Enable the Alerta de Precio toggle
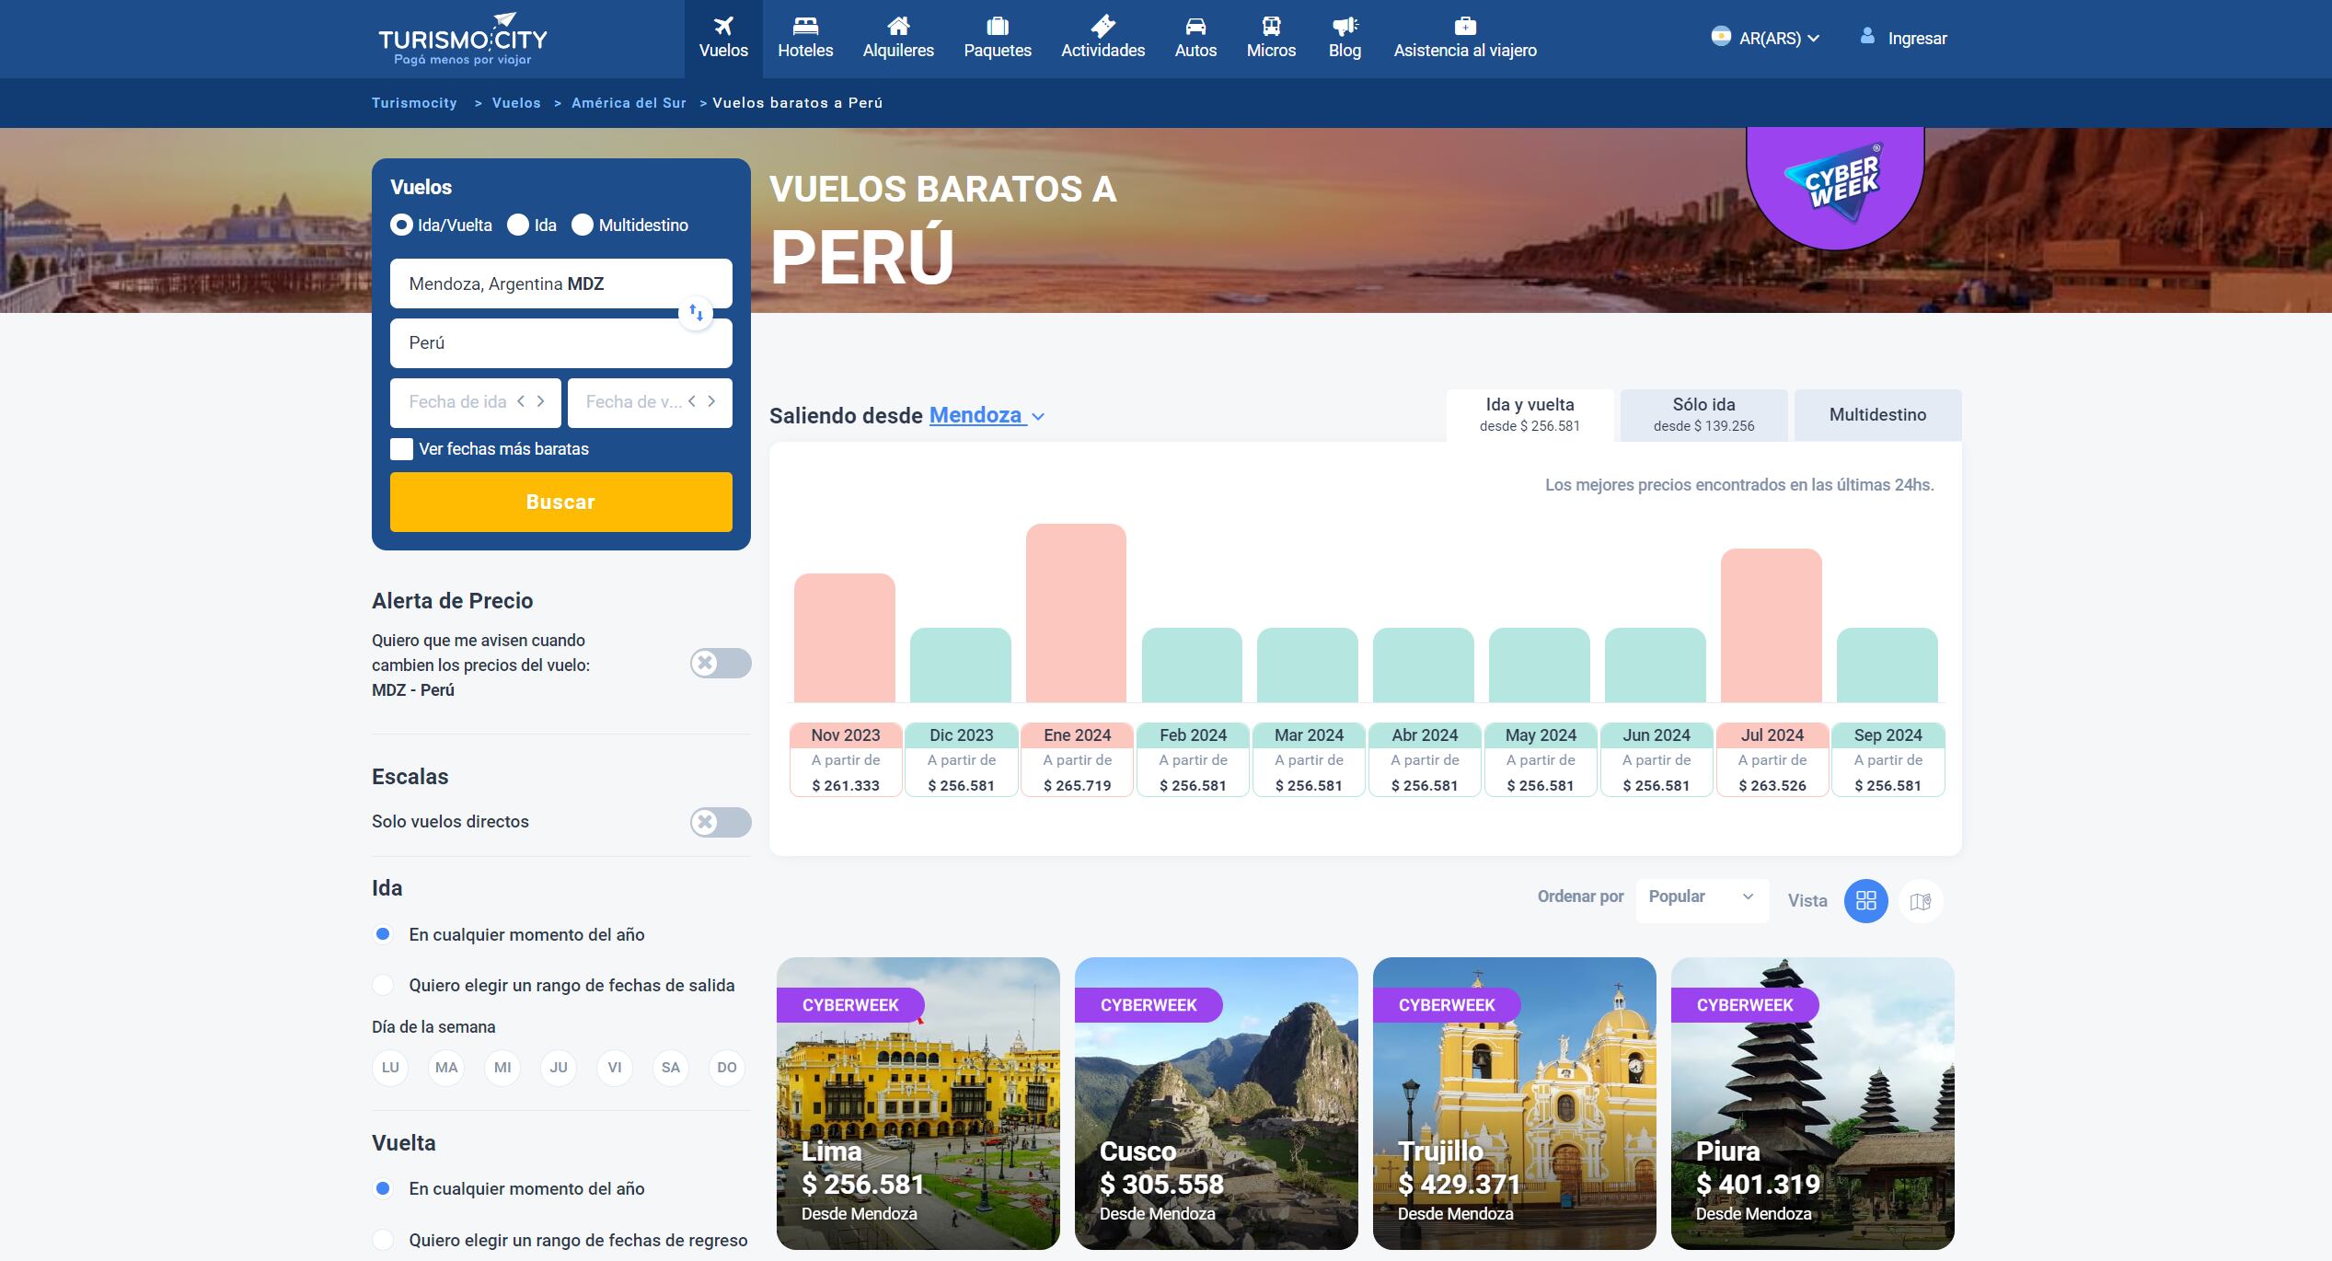 [x=721, y=663]
